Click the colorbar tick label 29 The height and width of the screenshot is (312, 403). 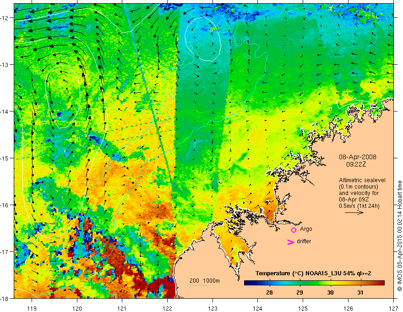pos(300,292)
